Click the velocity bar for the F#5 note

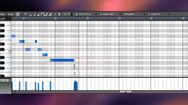[12, 86]
